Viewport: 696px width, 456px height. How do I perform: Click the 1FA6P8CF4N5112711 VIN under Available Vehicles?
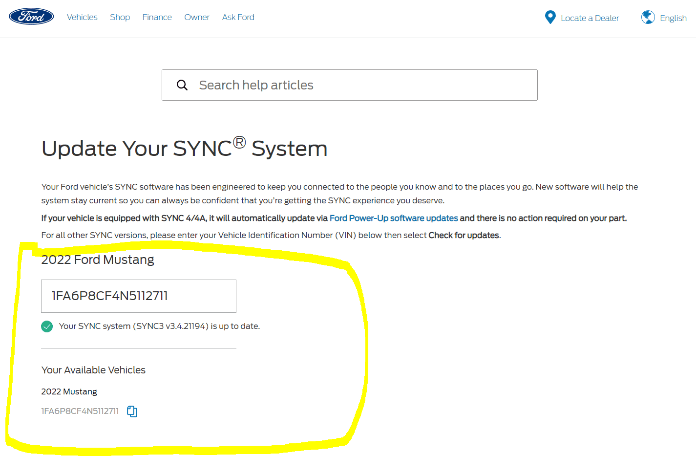[80, 411]
